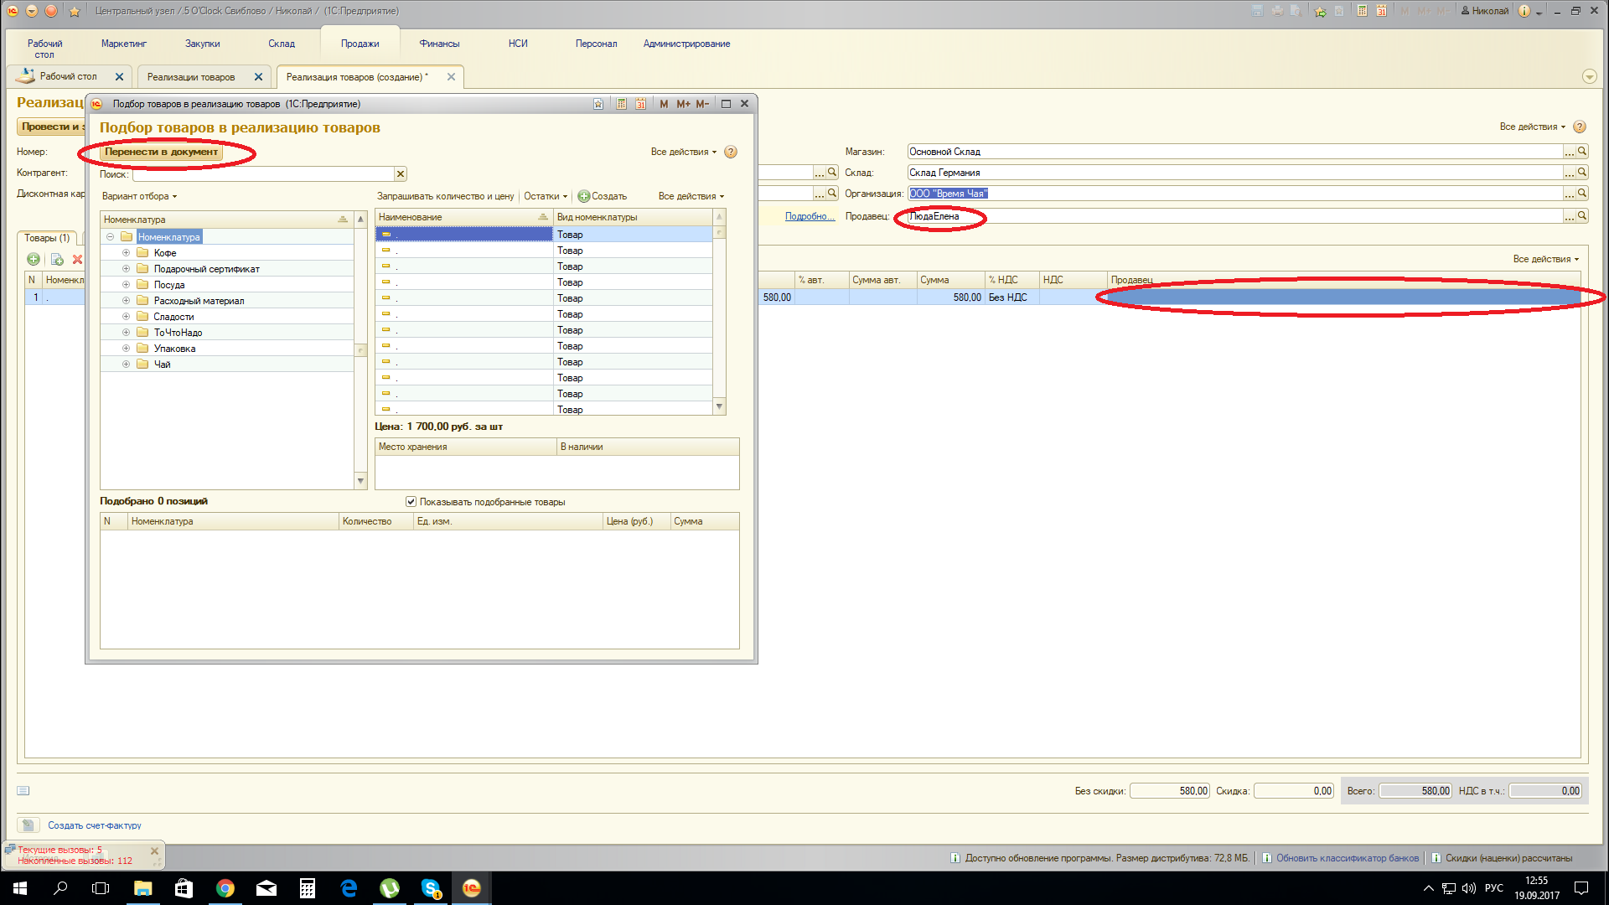Image resolution: width=1609 pixels, height=905 pixels.
Task: Click the M+ memory button in title bar
Action: pyautogui.click(x=683, y=104)
